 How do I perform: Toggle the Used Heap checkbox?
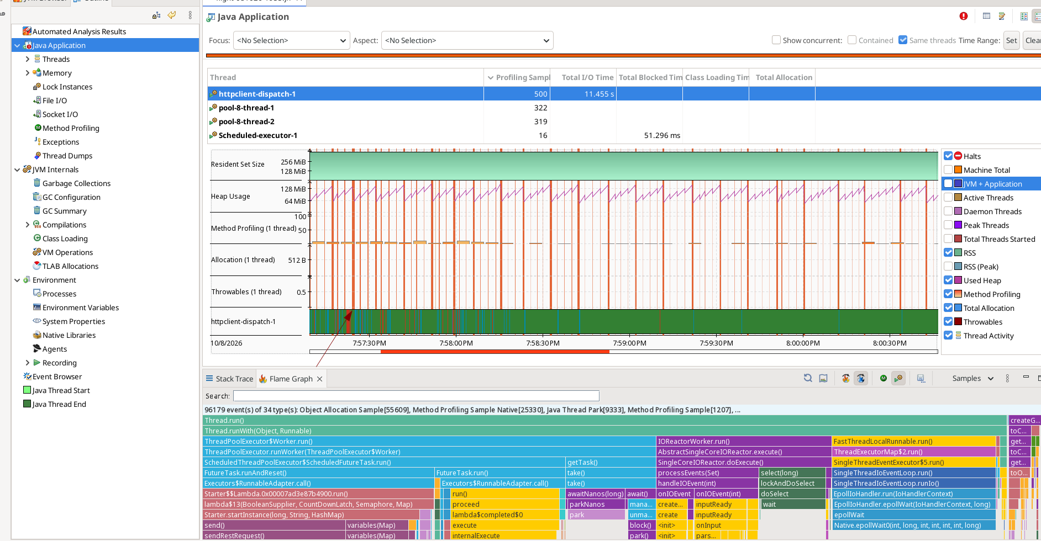948,280
